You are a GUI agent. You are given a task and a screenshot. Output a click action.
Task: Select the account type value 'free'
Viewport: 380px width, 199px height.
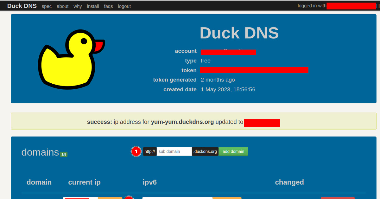tap(206, 61)
